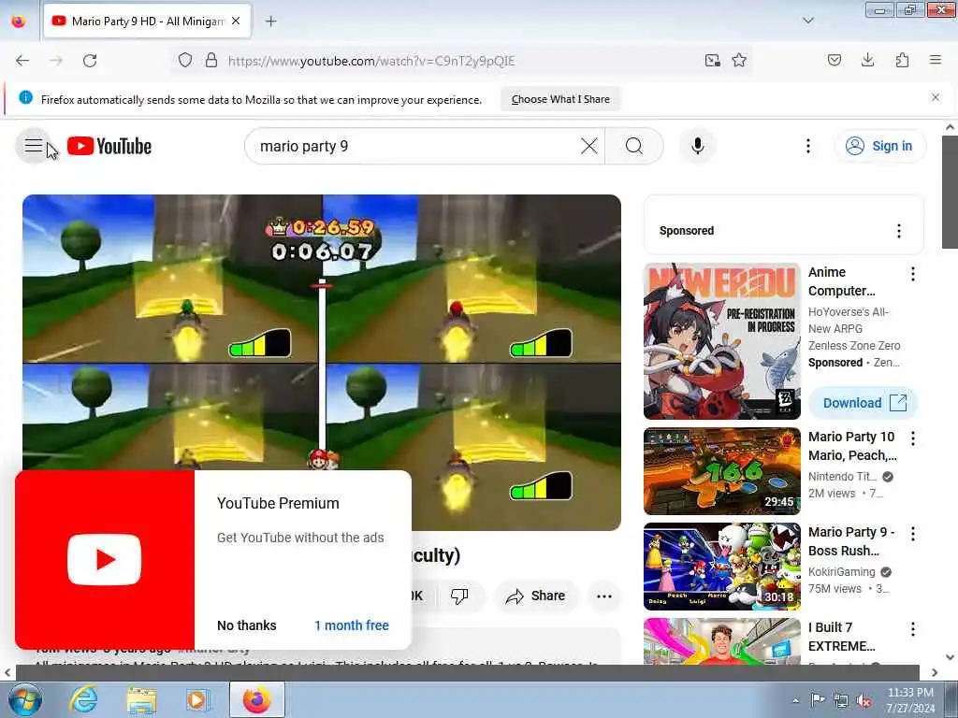The height and width of the screenshot is (718, 958).
Task: Accept the 1 month free offer
Action: point(352,625)
